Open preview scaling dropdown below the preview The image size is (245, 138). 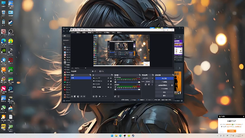(x=80, y=68)
